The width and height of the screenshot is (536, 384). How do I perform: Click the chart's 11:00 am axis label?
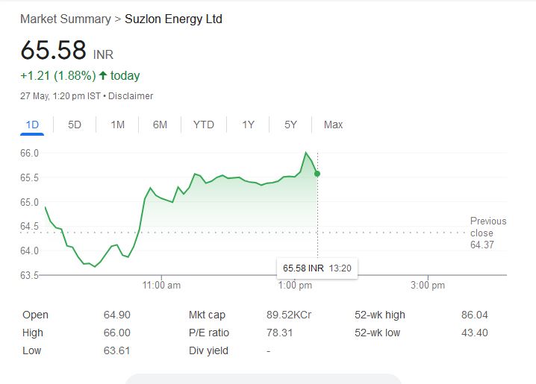tap(162, 286)
